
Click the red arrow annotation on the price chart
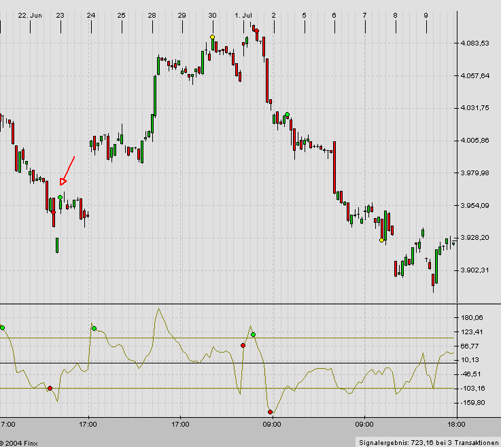click(x=67, y=170)
